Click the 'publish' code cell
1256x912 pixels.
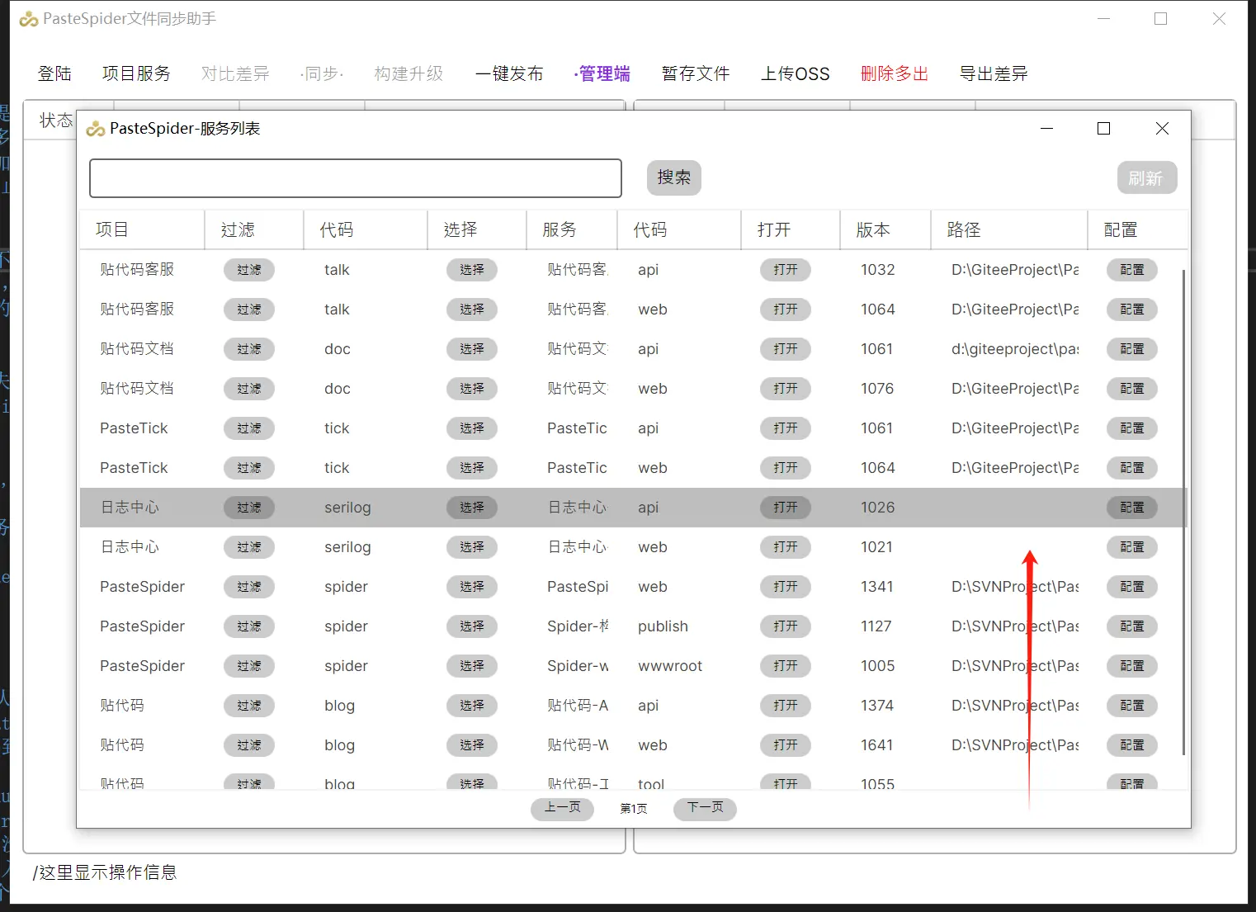663,626
